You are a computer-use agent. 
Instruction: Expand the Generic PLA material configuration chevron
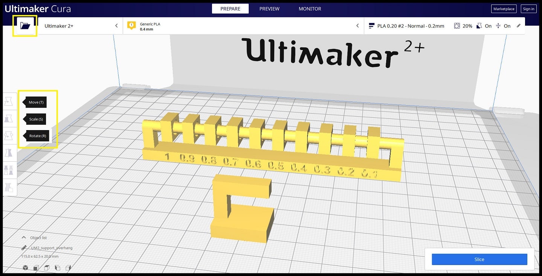pos(358,26)
